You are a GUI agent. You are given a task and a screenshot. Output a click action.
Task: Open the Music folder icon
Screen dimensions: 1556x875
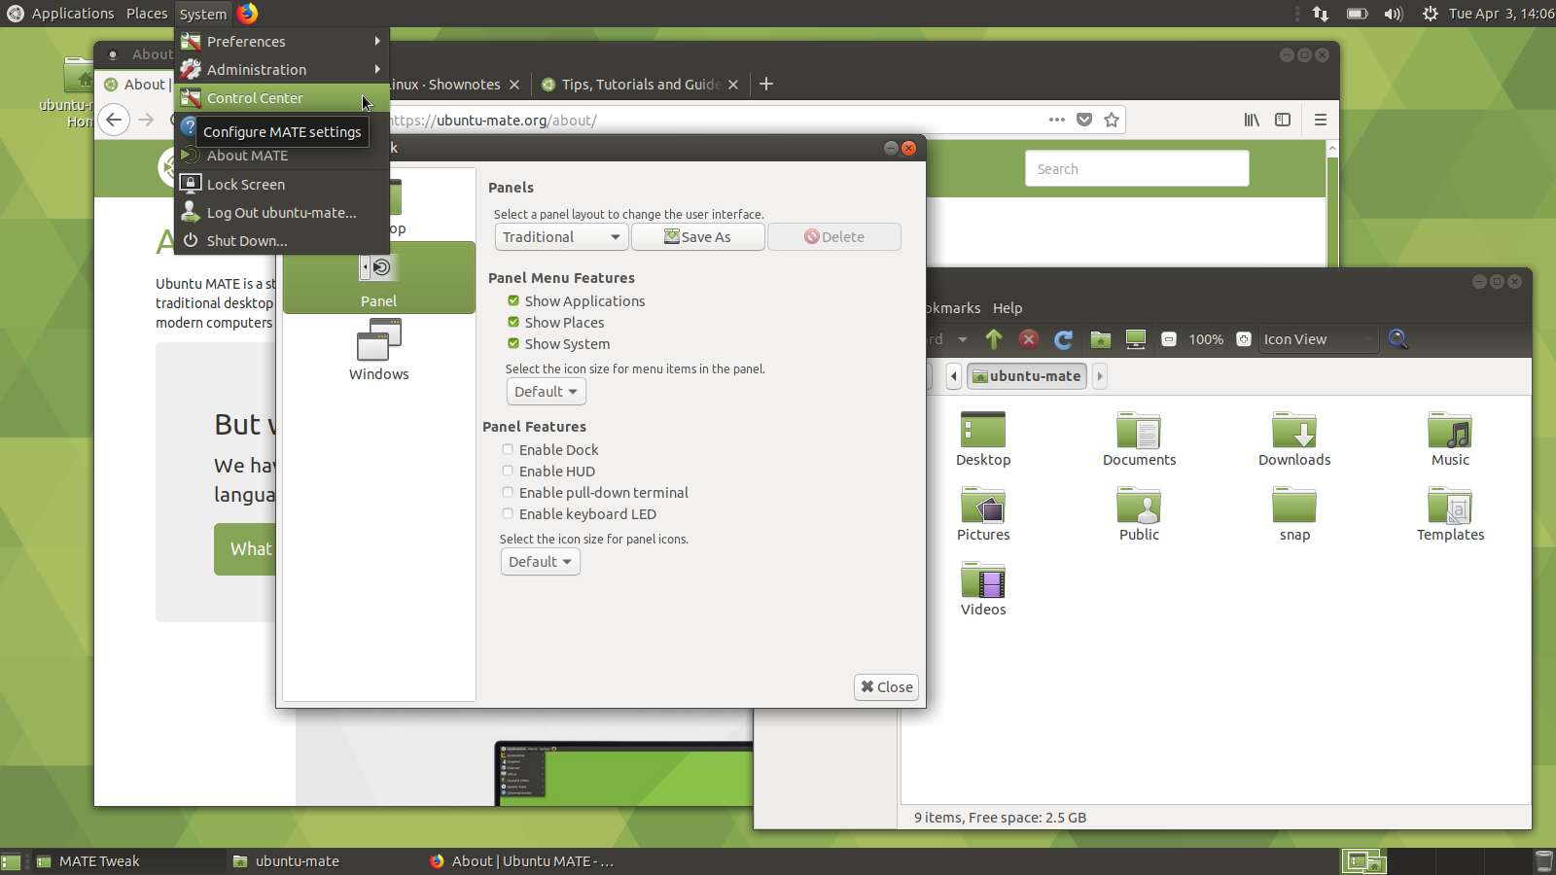point(1450,430)
